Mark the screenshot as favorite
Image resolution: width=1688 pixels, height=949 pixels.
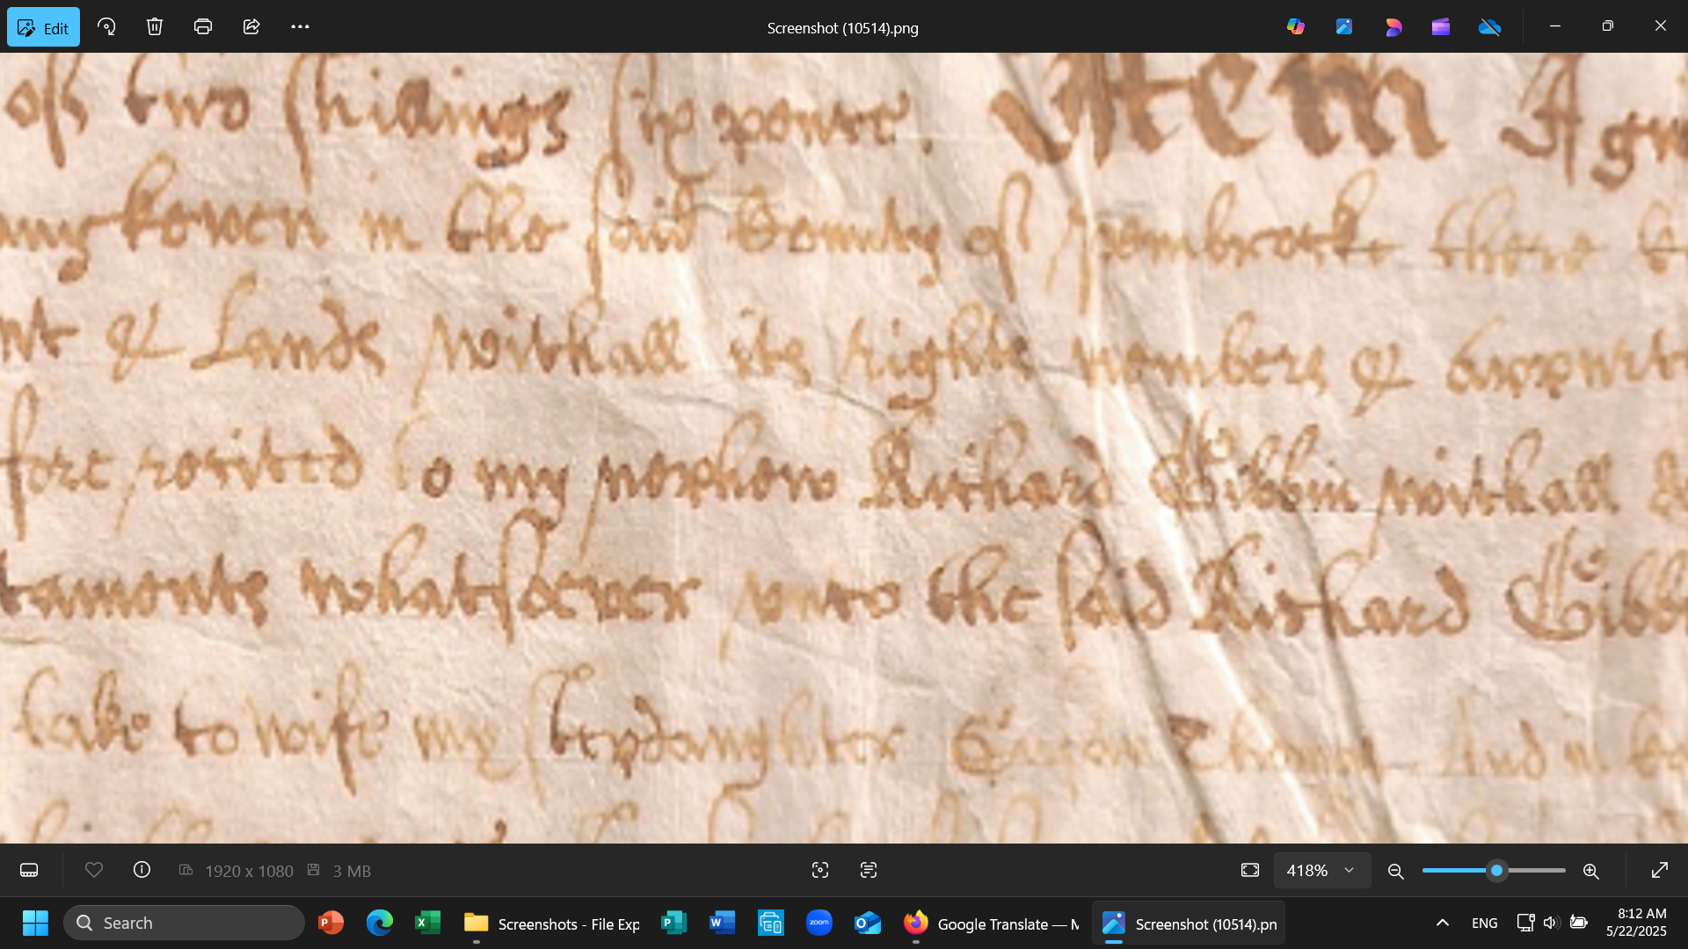click(x=94, y=870)
